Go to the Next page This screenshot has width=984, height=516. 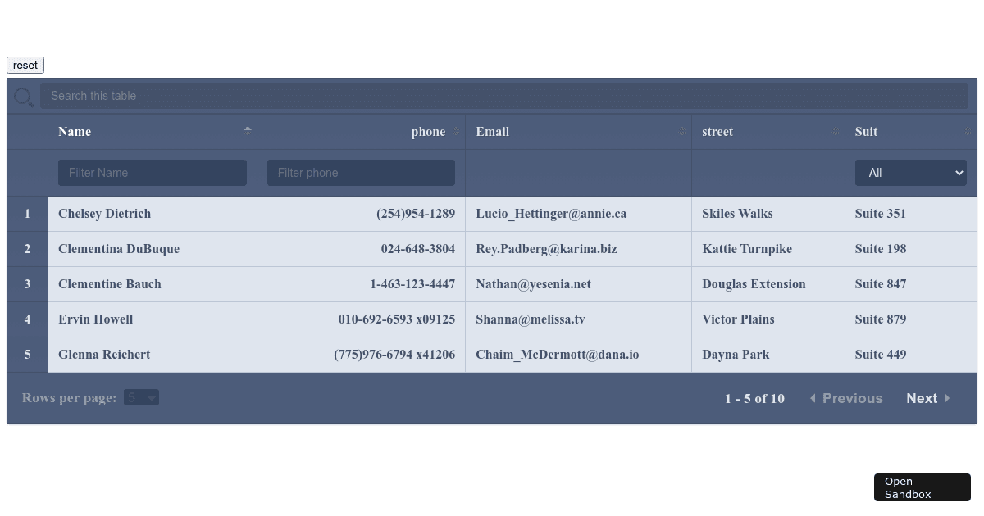pyautogui.click(x=927, y=398)
